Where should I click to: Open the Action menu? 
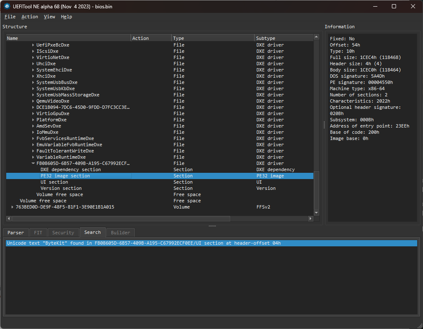tap(29, 17)
